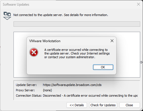The width and height of the screenshot is (143, 111).
Task: Click the certificate error message text
Action: tap(77, 53)
